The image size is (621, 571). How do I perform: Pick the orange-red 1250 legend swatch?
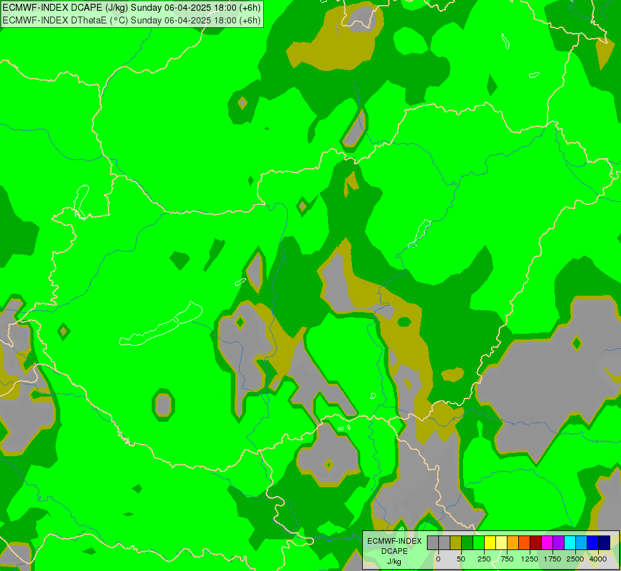[x=525, y=542]
